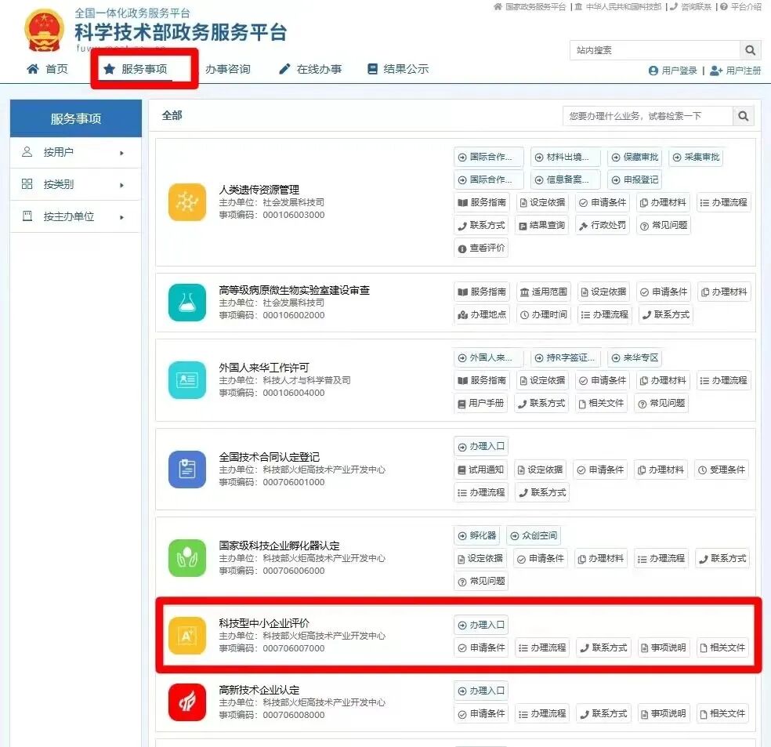Open the ID card icon for 外国人来华工作许可

(187, 382)
